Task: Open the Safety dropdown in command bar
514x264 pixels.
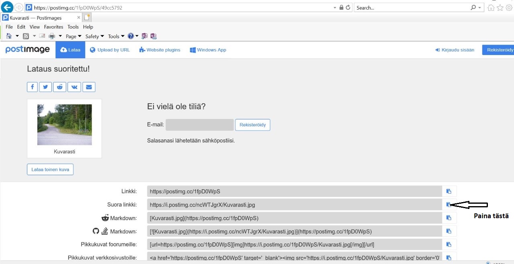Action: (x=95, y=36)
